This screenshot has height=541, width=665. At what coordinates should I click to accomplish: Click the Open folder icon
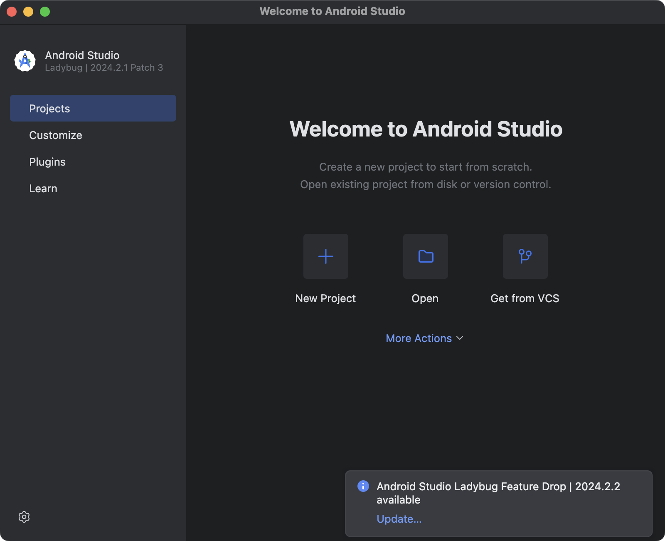pyautogui.click(x=425, y=256)
